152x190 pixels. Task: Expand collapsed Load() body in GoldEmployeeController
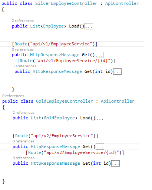pyautogui.click(x=100, y=118)
